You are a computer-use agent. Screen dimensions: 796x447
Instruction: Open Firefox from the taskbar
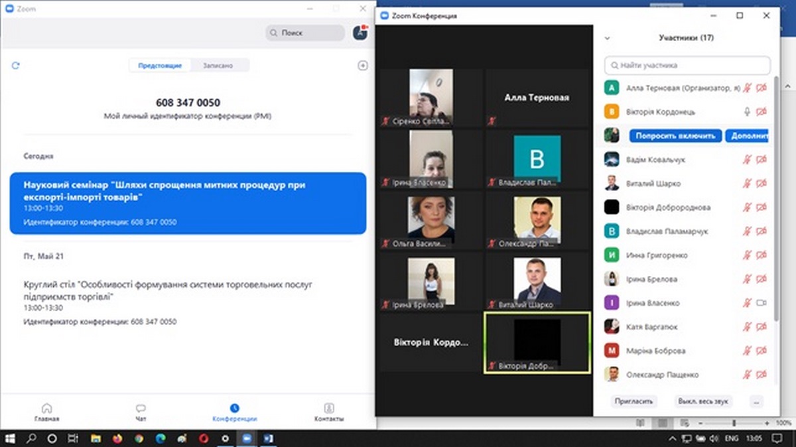(x=117, y=438)
